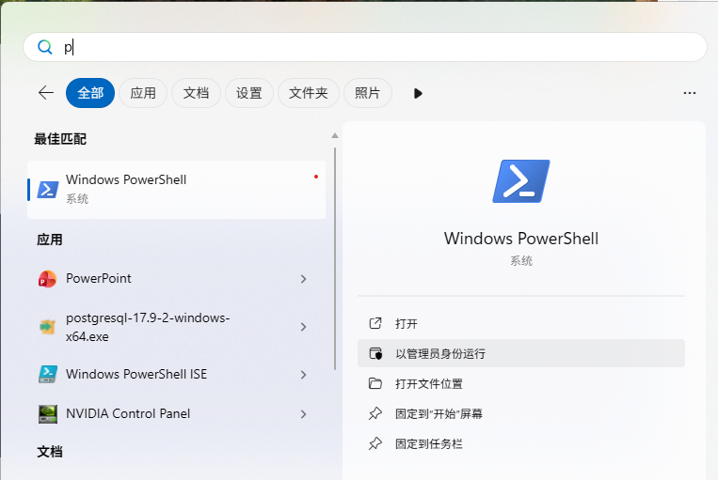The image size is (718, 480).
Task: Click the 打开 open-external icon
Action: point(375,323)
